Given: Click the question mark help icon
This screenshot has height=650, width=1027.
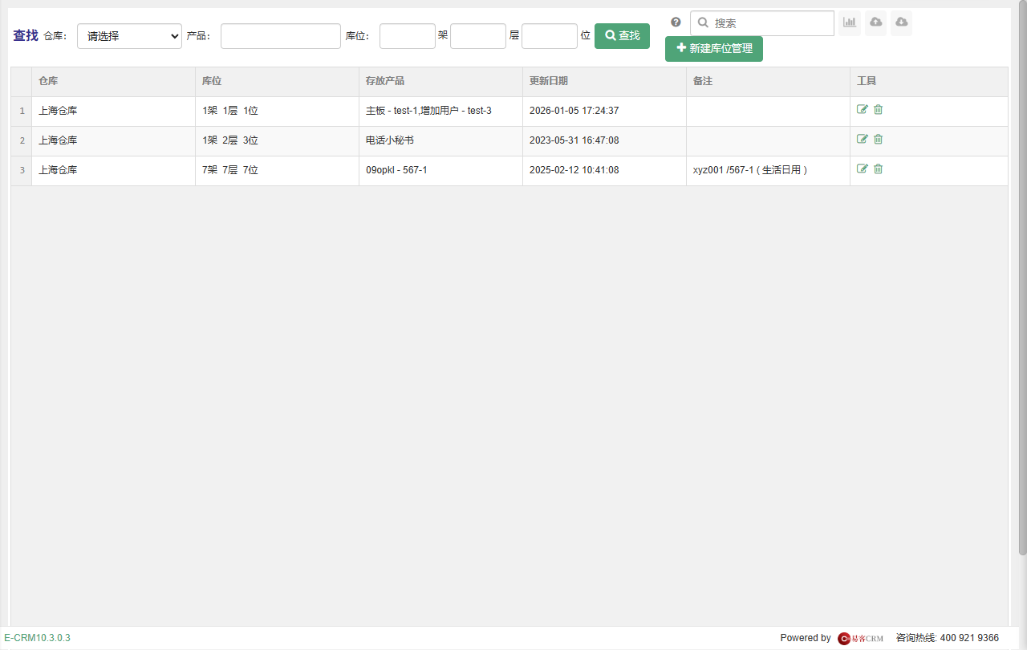Looking at the screenshot, I should [676, 22].
